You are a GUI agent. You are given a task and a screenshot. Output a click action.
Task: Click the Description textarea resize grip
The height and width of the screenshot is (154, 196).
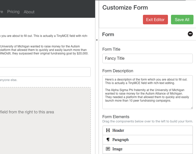click(192, 108)
